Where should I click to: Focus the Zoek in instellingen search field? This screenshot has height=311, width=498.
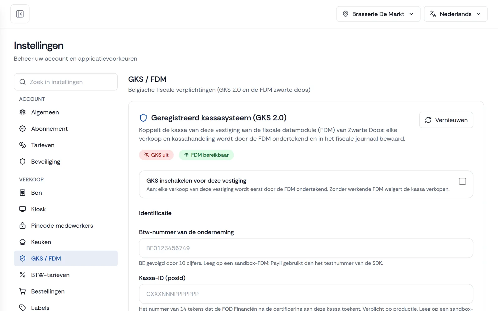(66, 82)
